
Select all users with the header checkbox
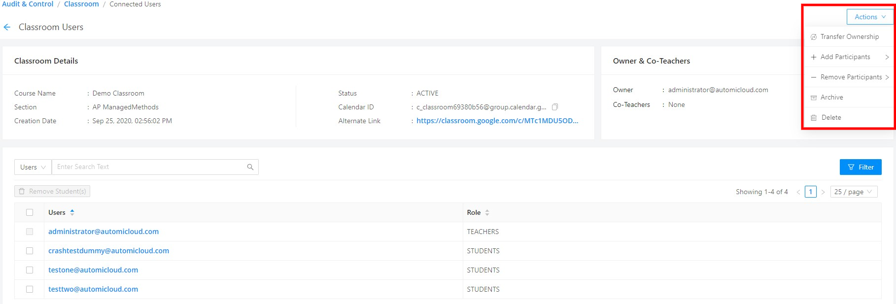click(x=30, y=212)
